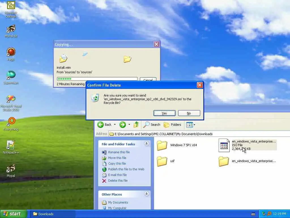Open My Computer in Other Places

(117, 208)
